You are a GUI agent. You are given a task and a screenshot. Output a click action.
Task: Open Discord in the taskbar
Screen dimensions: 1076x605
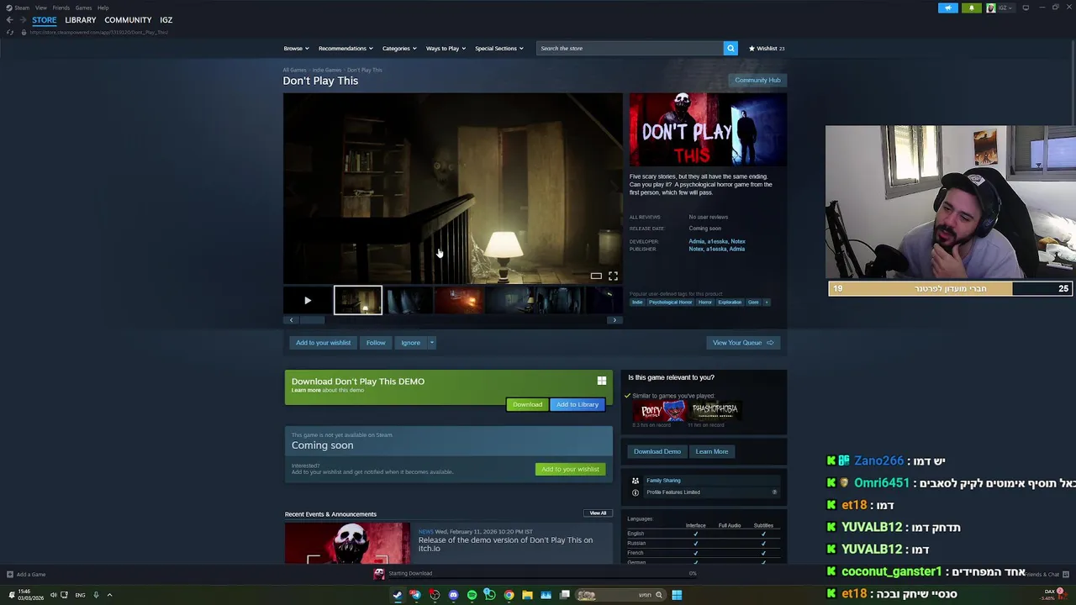tap(453, 595)
